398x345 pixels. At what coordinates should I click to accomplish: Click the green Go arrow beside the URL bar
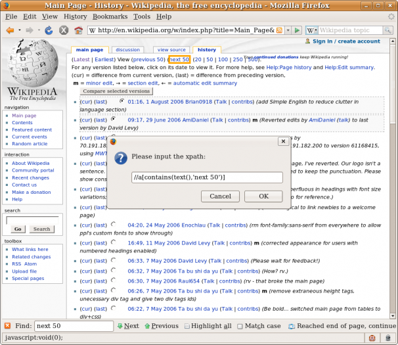click(297, 30)
